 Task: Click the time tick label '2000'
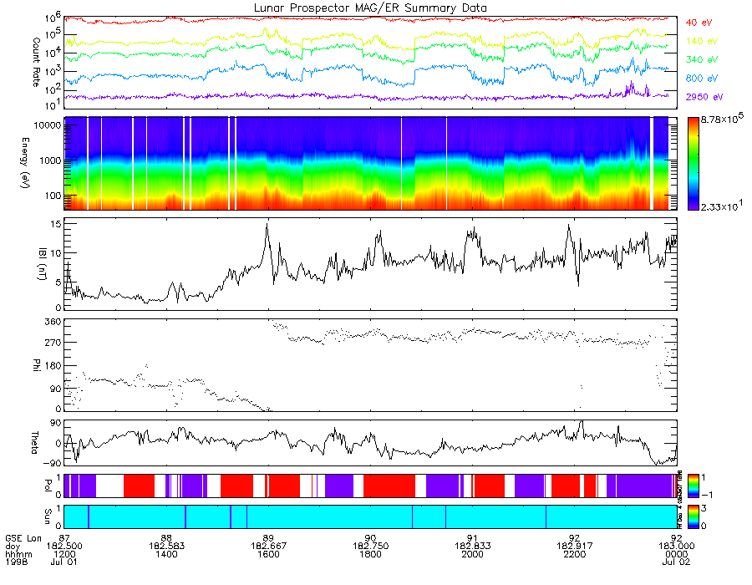(473, 554)
